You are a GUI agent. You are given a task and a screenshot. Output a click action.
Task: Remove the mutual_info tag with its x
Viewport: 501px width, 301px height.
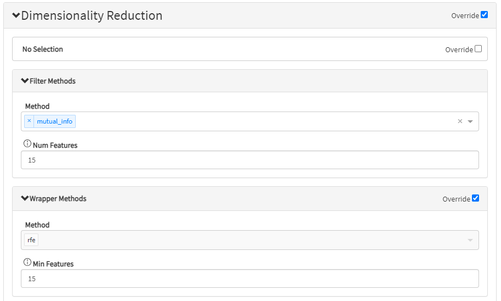click(x=30, y=121)
